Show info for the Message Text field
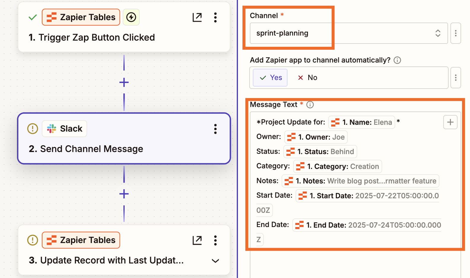 [310, 105]
